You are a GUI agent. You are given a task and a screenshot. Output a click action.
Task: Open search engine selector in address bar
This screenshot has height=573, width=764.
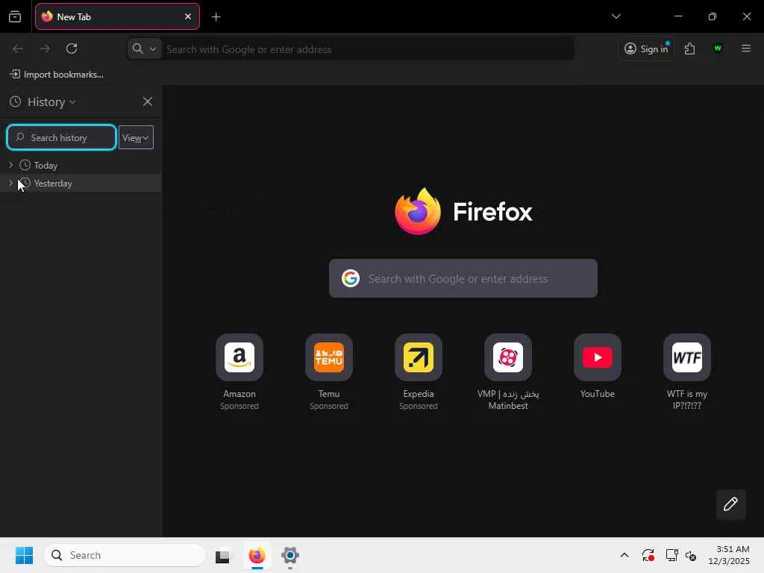click(145, 48)
